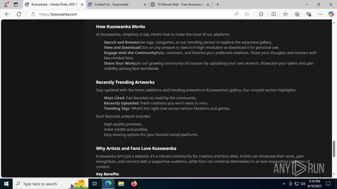
Task: Click the Most Liked list item
Action: pyautogui.click(x=150, y=98)
